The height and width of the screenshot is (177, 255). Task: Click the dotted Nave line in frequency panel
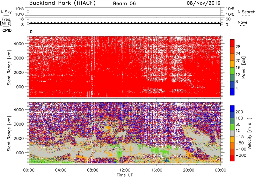(x=125, y=22)
